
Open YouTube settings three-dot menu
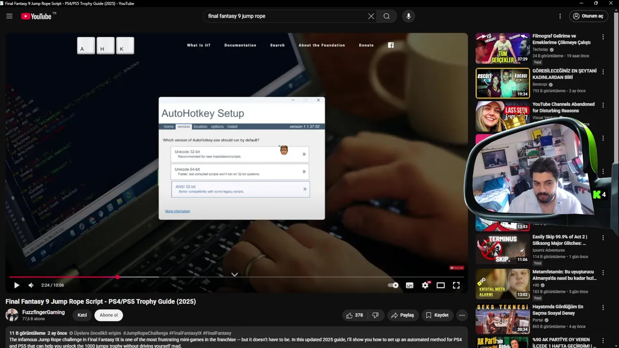point(560,16)
